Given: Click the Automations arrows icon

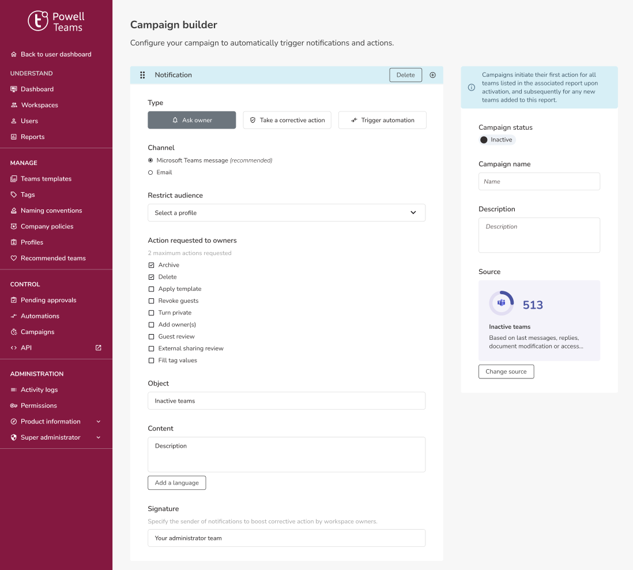Looking at the screenshot, I should (x=14, y=316).
